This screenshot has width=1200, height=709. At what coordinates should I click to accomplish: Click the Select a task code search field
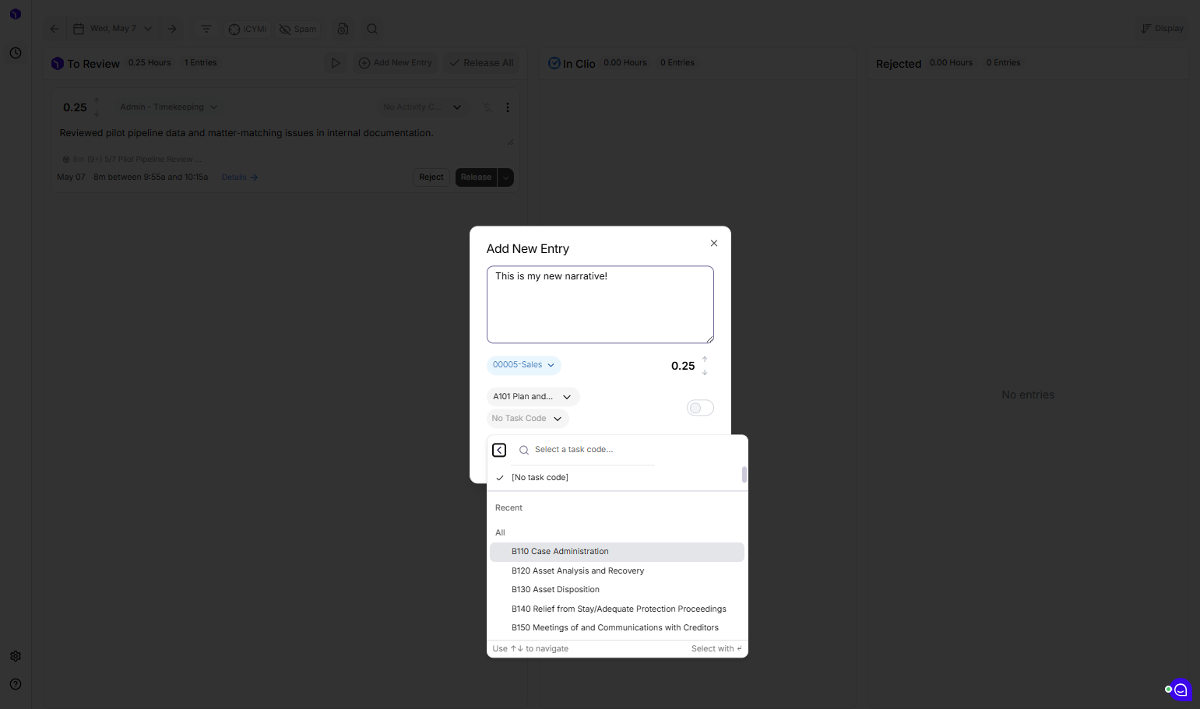coord(586,450)
